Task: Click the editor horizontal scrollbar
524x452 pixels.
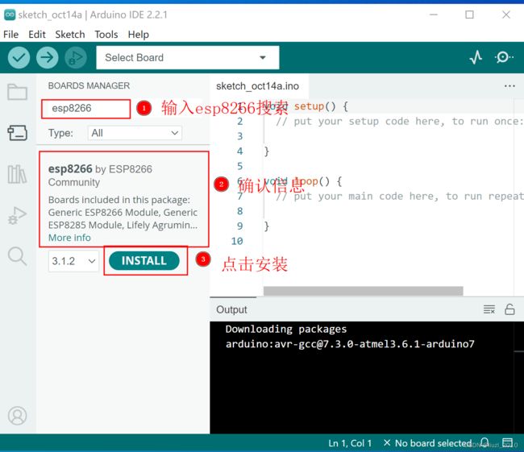Action: coord(363,291)
